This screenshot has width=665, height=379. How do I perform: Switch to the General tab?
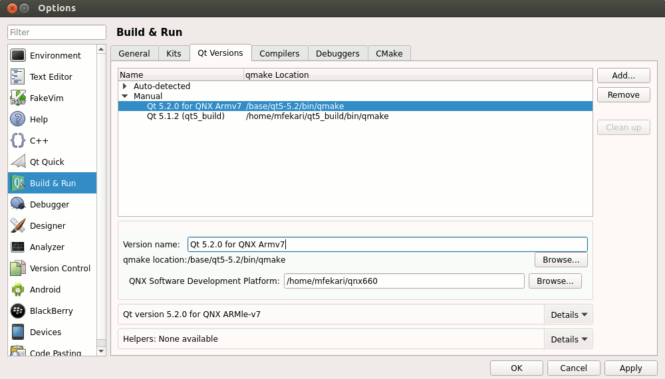[x=134, y=53]
